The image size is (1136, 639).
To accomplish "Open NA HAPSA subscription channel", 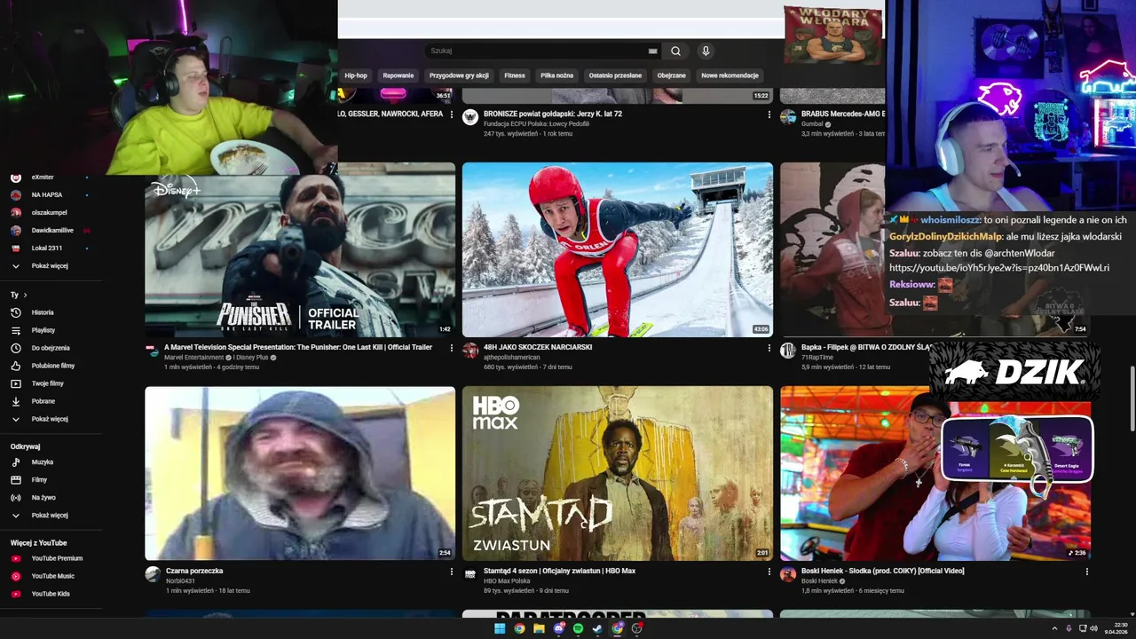I will (46, 195).
